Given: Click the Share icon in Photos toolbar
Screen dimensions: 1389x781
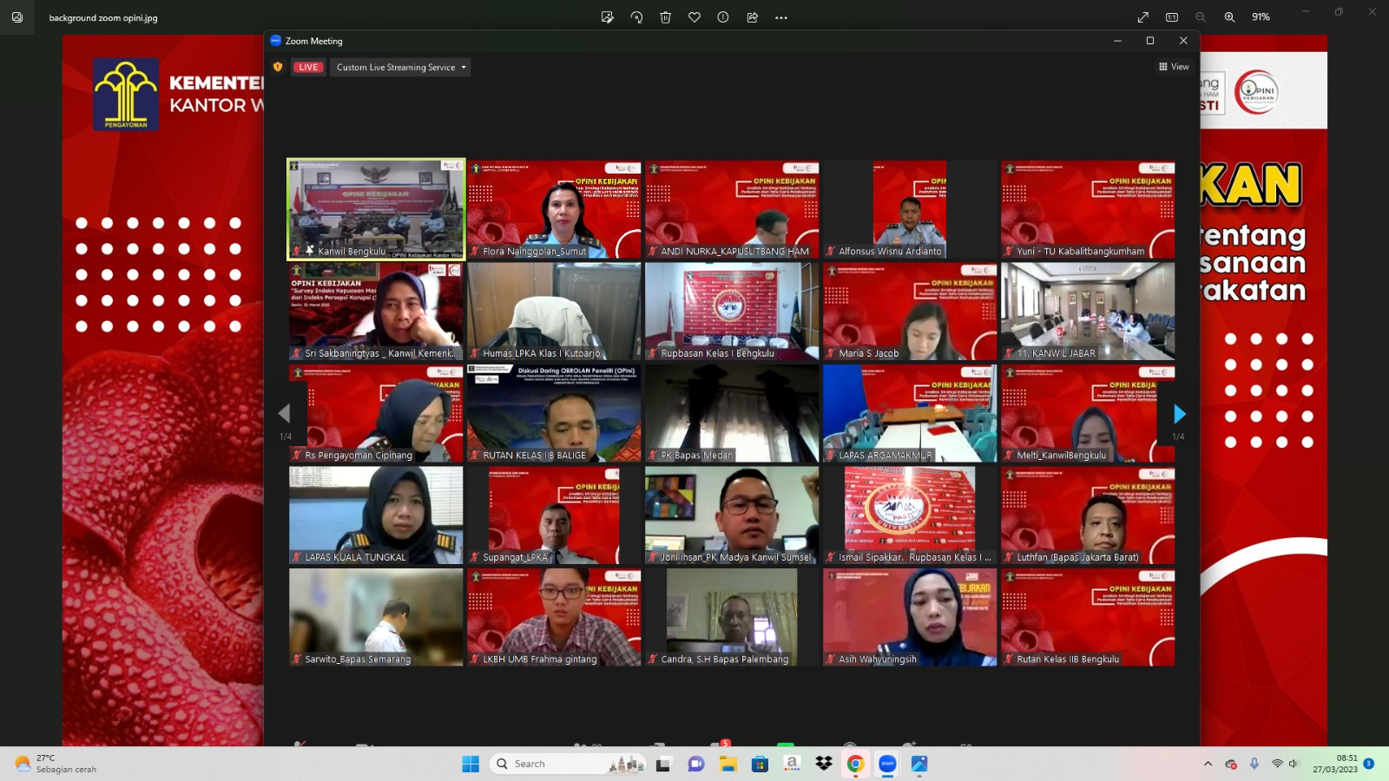Looking at the screenshot, I should 753,17.
